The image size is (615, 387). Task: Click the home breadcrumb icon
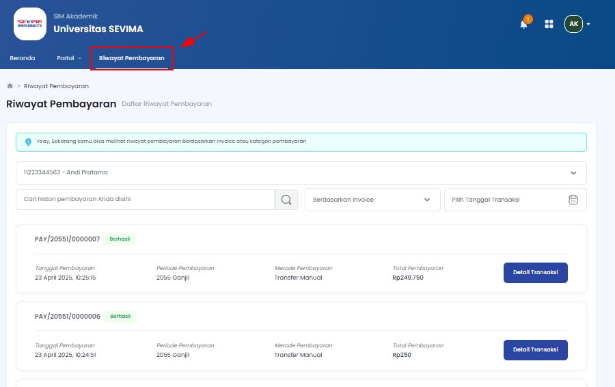(x=10, y=86)
